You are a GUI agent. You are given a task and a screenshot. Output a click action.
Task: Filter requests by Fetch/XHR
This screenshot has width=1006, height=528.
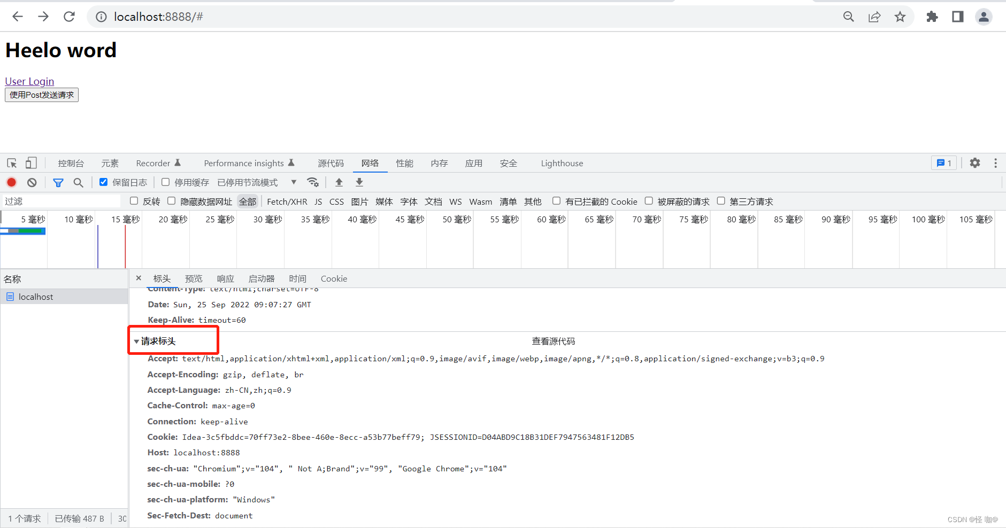point(287,201)
